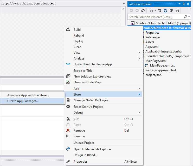Click the pin auto-hide icon in Solution Explorer

pyautogui.click(x=184, y=4)
